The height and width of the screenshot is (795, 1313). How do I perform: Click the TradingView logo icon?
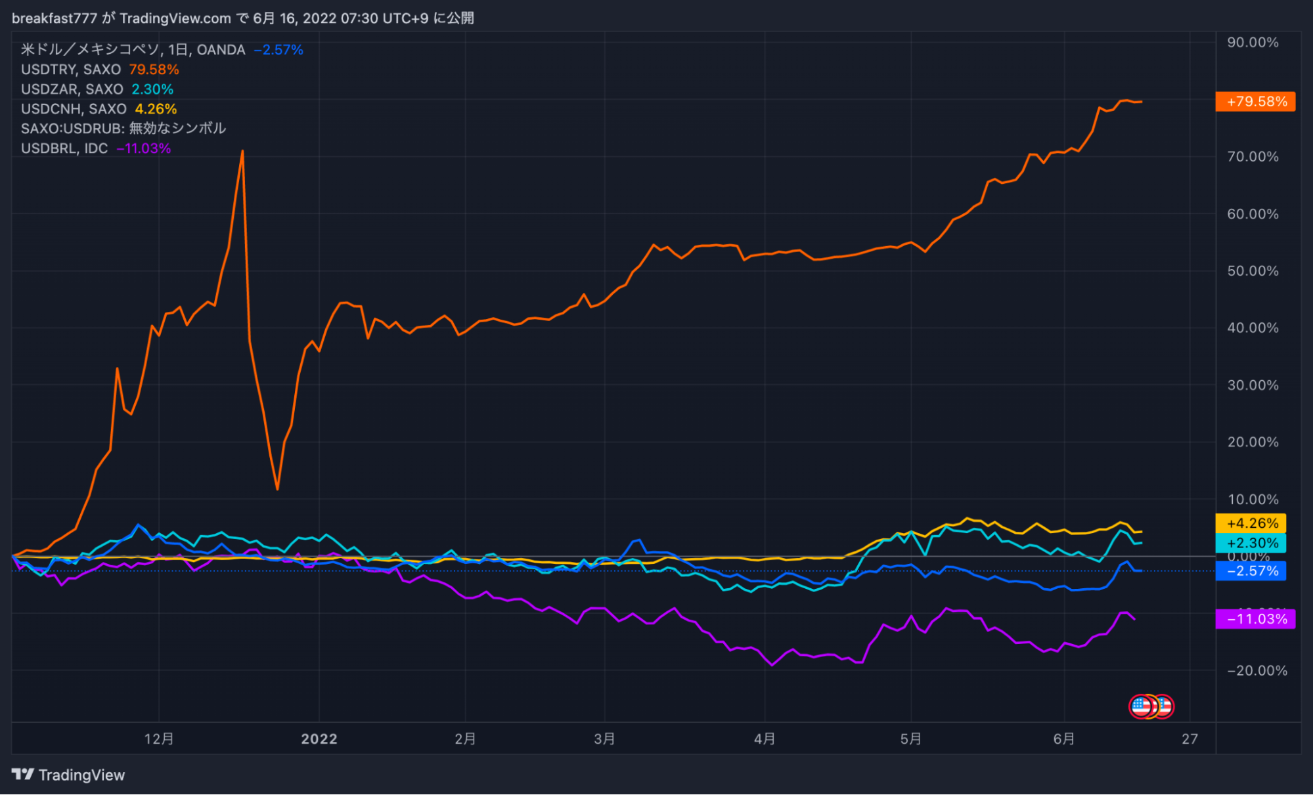(x=23, y=775)
